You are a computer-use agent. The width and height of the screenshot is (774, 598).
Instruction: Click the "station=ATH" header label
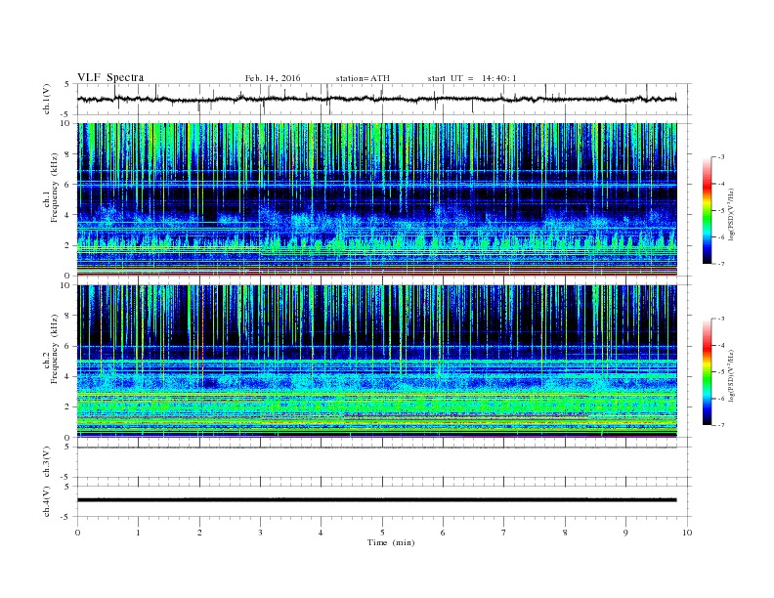click(363, 78)
